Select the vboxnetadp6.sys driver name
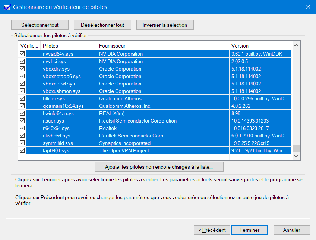316x240 pixels. click(x=61, y=77)
